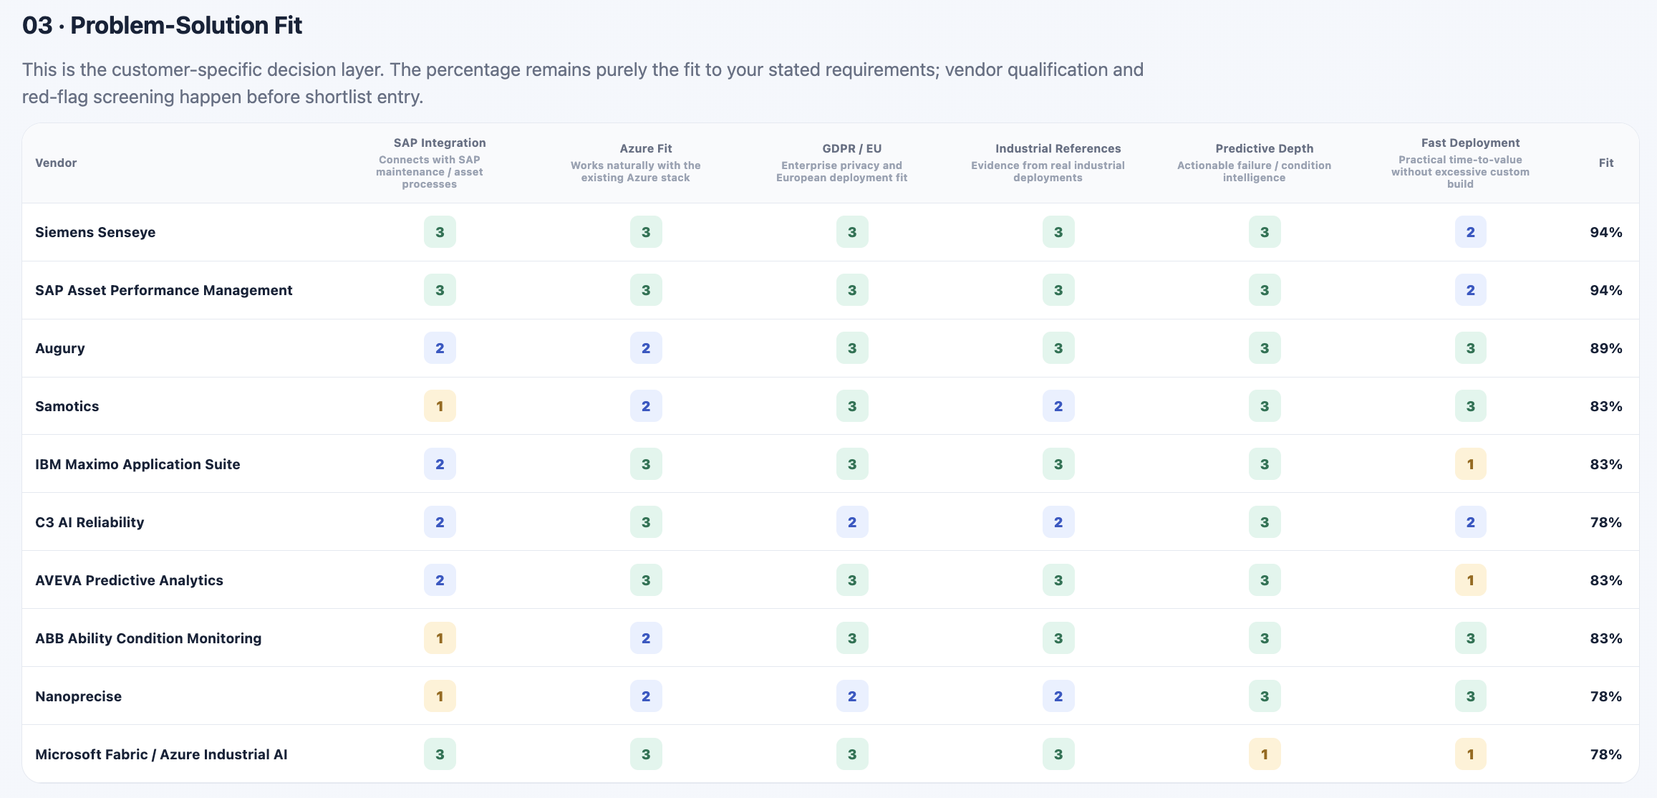Click Nanoprecise's Industrial References score badge
Screen dimensions: 1657x798
[x=1058, y=696]
